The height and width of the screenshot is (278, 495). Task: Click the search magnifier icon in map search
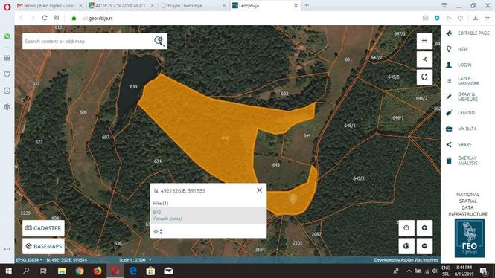pos(159,41)
